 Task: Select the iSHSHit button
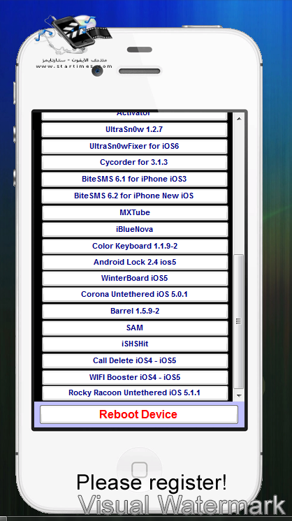[135, 344]
